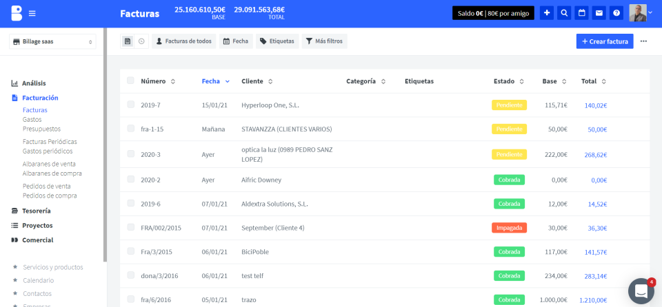Open Facturas Periódicas in sidebar
Image resolution: width=662 pixels, height=307 pixels.
click(50, 142)
